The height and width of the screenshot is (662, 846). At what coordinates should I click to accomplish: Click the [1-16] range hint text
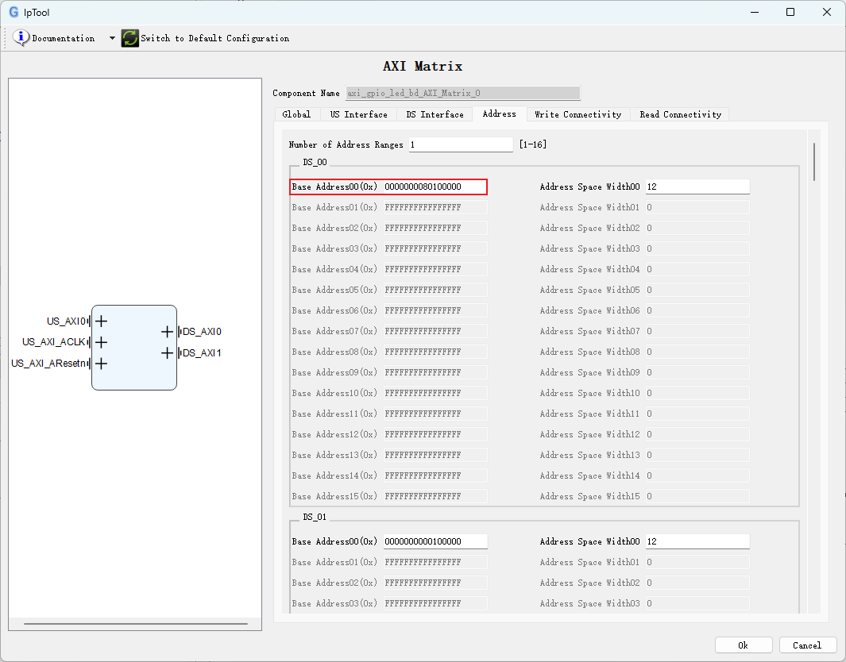pyautogui.click(x=533, y=144)
